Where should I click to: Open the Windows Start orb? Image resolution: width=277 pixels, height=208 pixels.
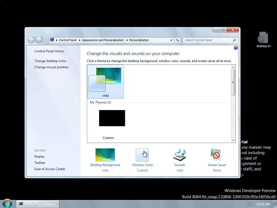7,203
